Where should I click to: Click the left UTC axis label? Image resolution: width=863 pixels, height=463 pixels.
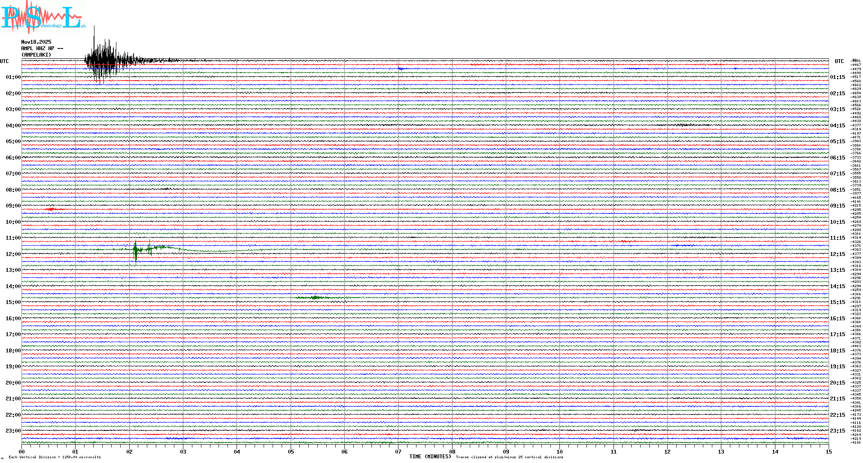click(4, 61)
